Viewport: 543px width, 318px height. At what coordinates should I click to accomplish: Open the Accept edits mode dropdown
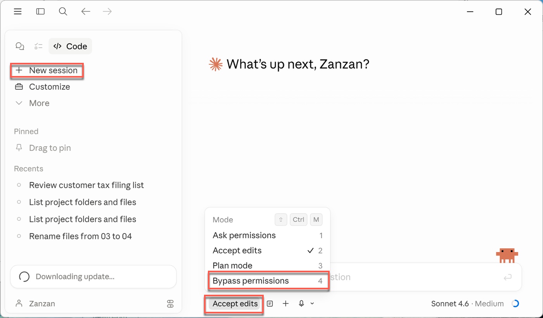[235, 304]
